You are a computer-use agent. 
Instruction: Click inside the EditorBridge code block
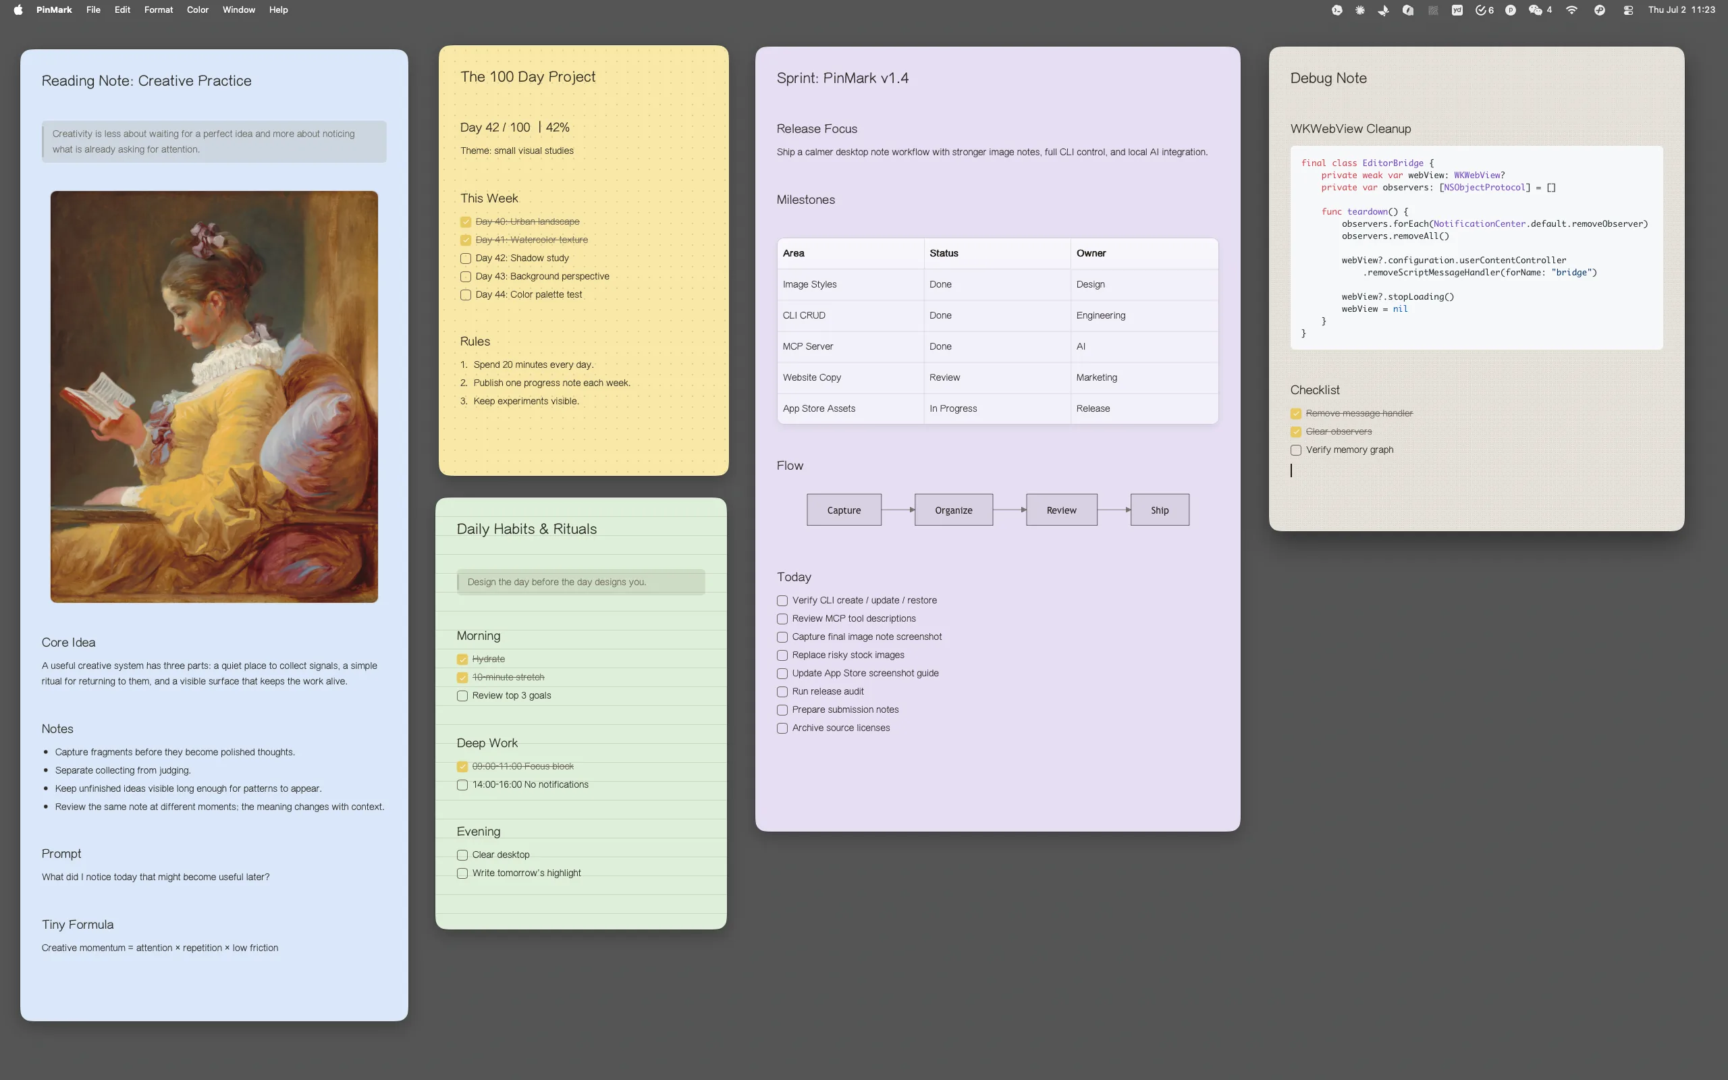coord(1476,248)
